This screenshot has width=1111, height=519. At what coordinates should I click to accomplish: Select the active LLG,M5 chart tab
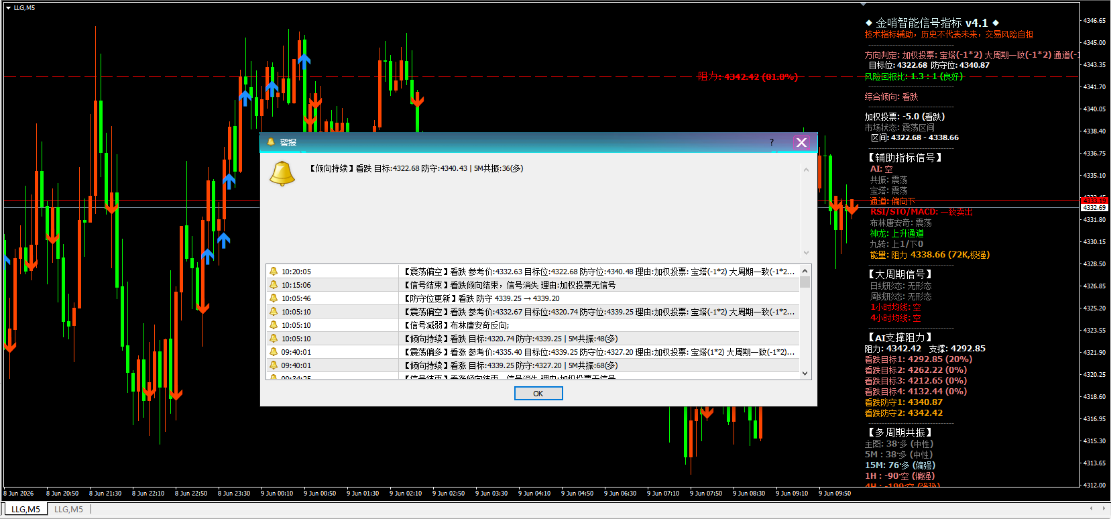click(25, 509)
